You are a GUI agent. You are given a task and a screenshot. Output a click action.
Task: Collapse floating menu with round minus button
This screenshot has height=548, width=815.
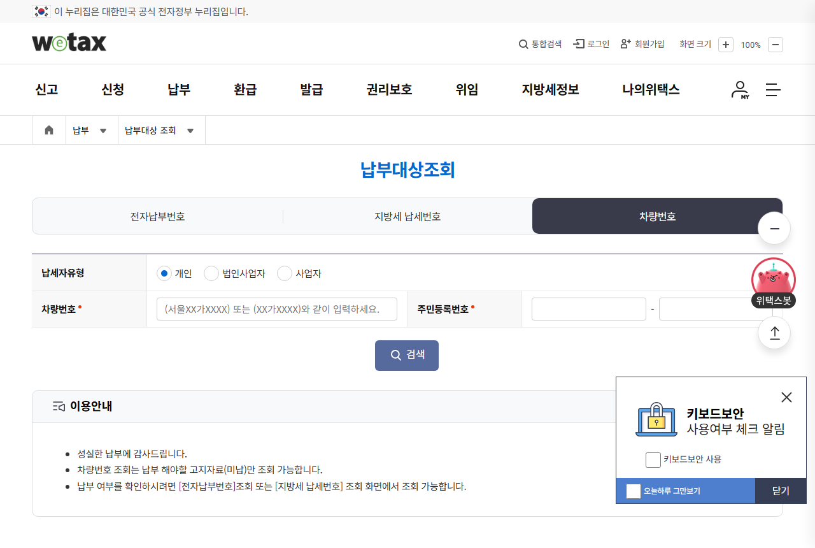tap(774, 228)
